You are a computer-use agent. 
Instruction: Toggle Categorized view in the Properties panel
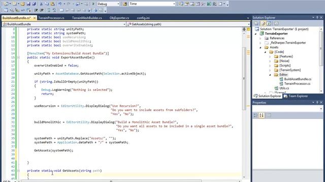click(256, 115)
